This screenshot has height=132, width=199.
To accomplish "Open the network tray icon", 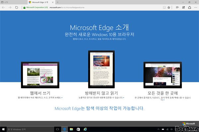I will (x=167, y=129).
